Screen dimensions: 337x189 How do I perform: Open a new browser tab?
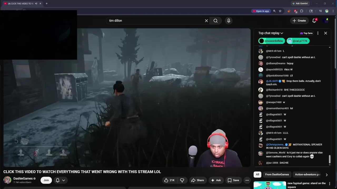[47, 3]
